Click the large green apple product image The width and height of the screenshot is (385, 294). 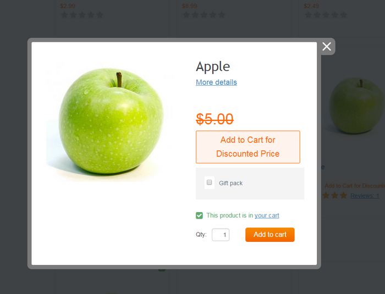tap(110, 121)
